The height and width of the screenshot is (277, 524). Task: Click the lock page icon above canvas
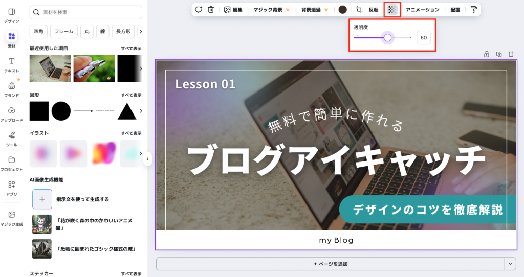(486, 54)
